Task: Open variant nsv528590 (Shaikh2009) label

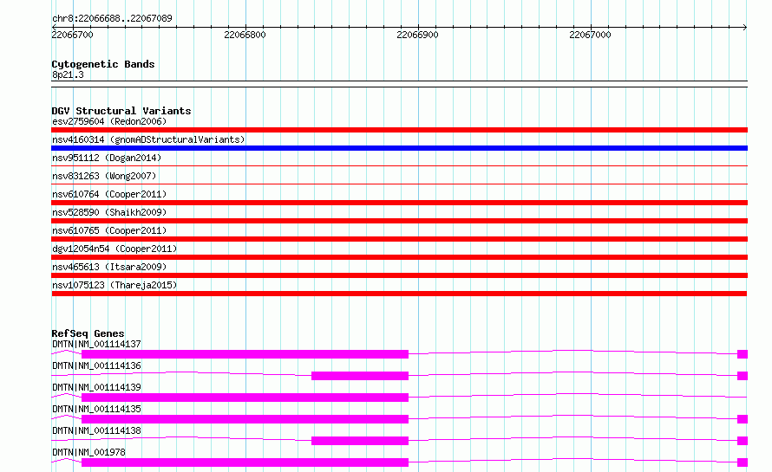Action: [109, 212]
